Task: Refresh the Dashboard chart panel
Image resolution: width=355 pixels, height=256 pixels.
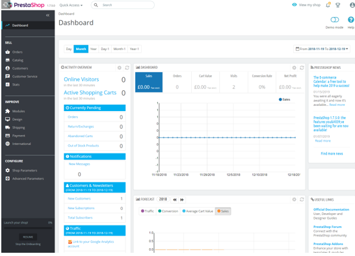Action: click(x=302, y=68)
